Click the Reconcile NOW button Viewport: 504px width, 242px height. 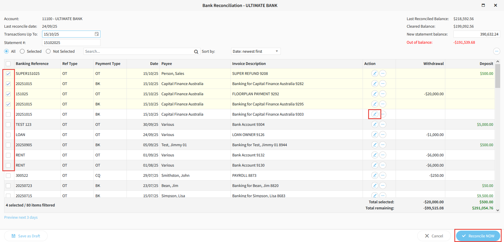click(478, 236)
